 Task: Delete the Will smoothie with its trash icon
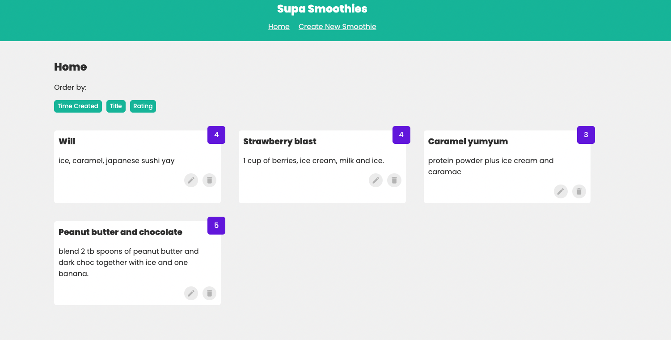coord(209,180)
